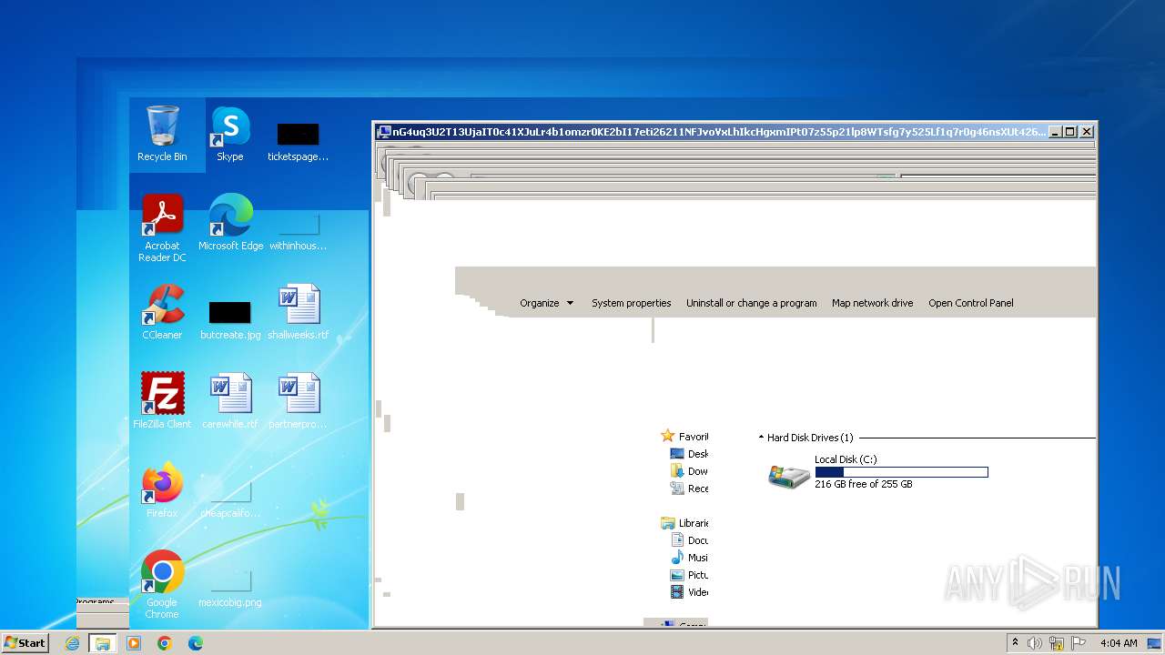This screenshot has height=655, width=1165.
Task: Select the butcreate.jpg desktop file
Action: point(230,321)
